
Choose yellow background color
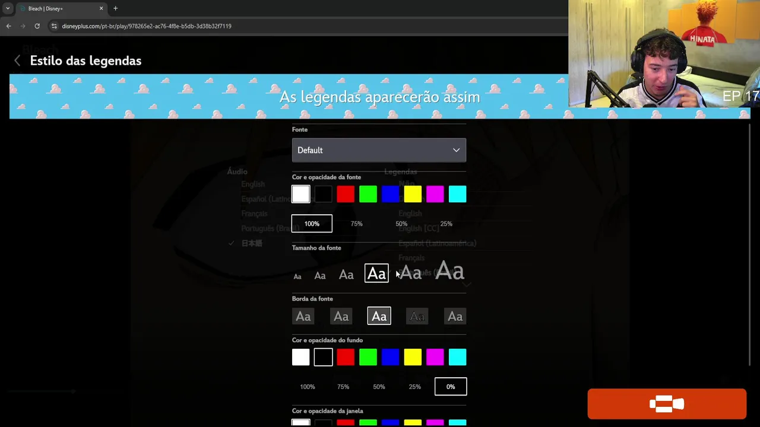pyautogui.click(x=413, y=357)
